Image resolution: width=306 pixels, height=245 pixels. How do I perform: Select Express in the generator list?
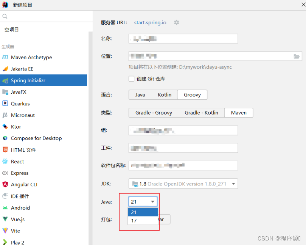[x=43, y=173]
